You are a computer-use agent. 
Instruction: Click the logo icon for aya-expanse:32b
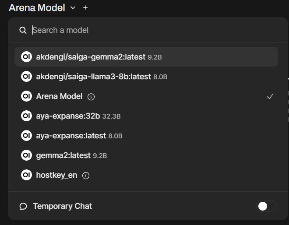click(26, 116)
